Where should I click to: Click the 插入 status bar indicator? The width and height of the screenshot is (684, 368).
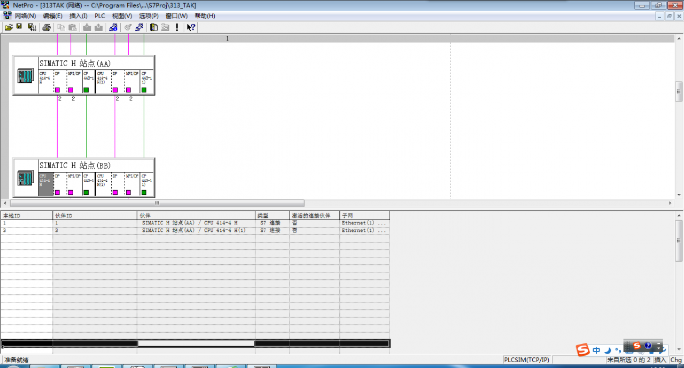coord(660,360)
